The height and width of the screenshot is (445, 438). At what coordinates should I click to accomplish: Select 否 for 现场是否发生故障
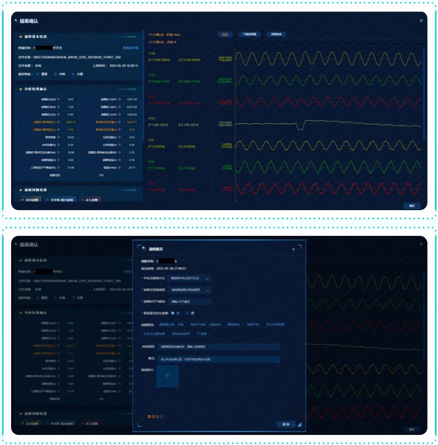pos(187,313)
